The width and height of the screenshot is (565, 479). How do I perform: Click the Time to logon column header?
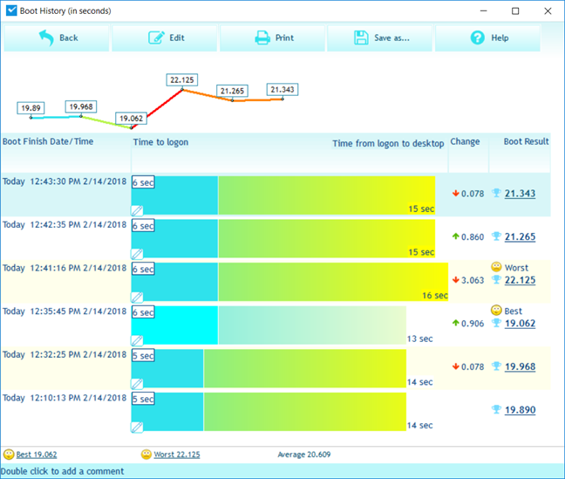pos(160,142)
